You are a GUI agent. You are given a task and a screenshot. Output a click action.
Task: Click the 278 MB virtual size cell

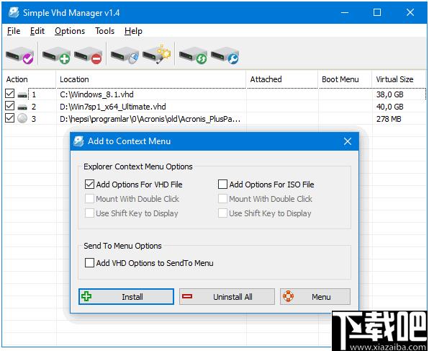pos(389,119)
